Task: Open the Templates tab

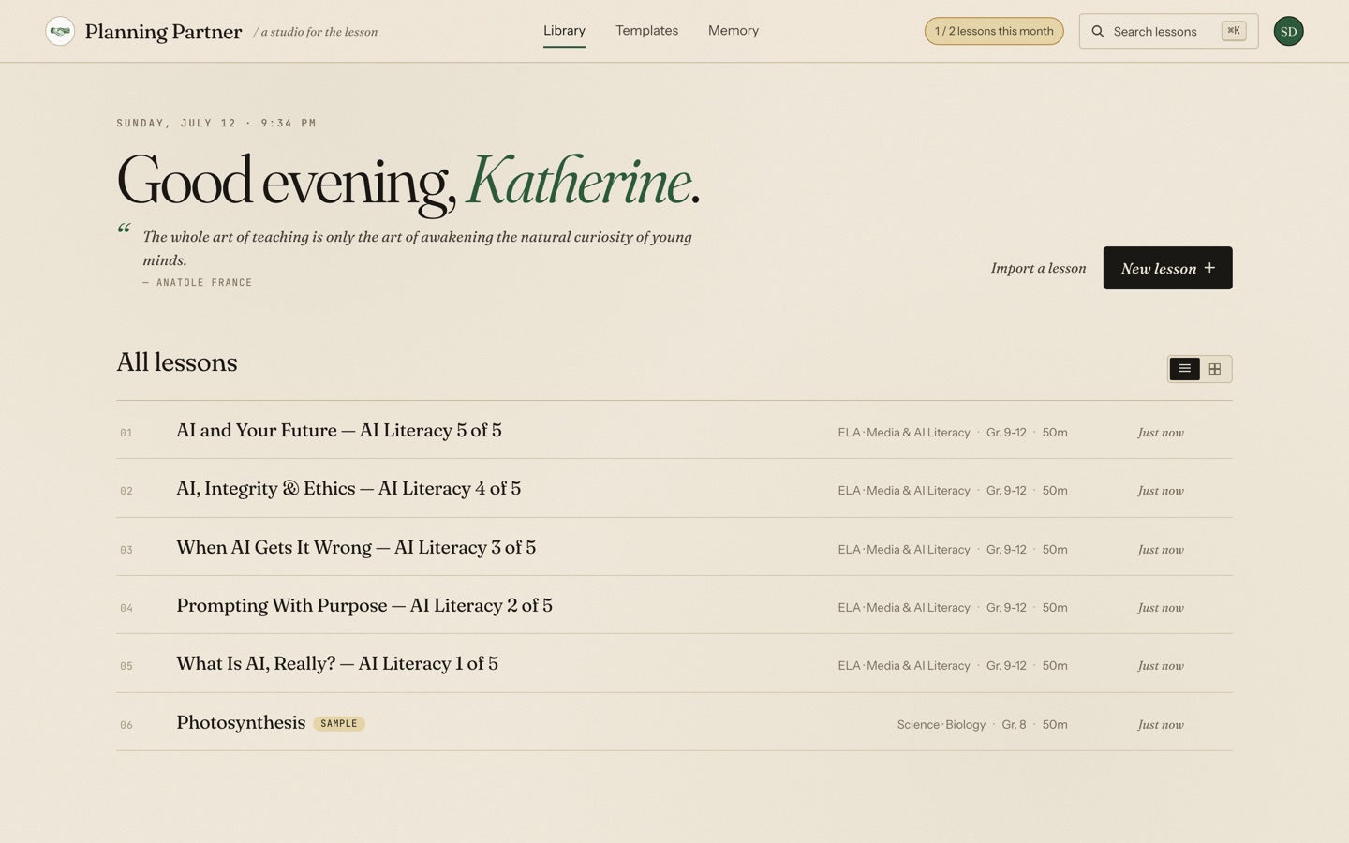Action: (646, 31)
